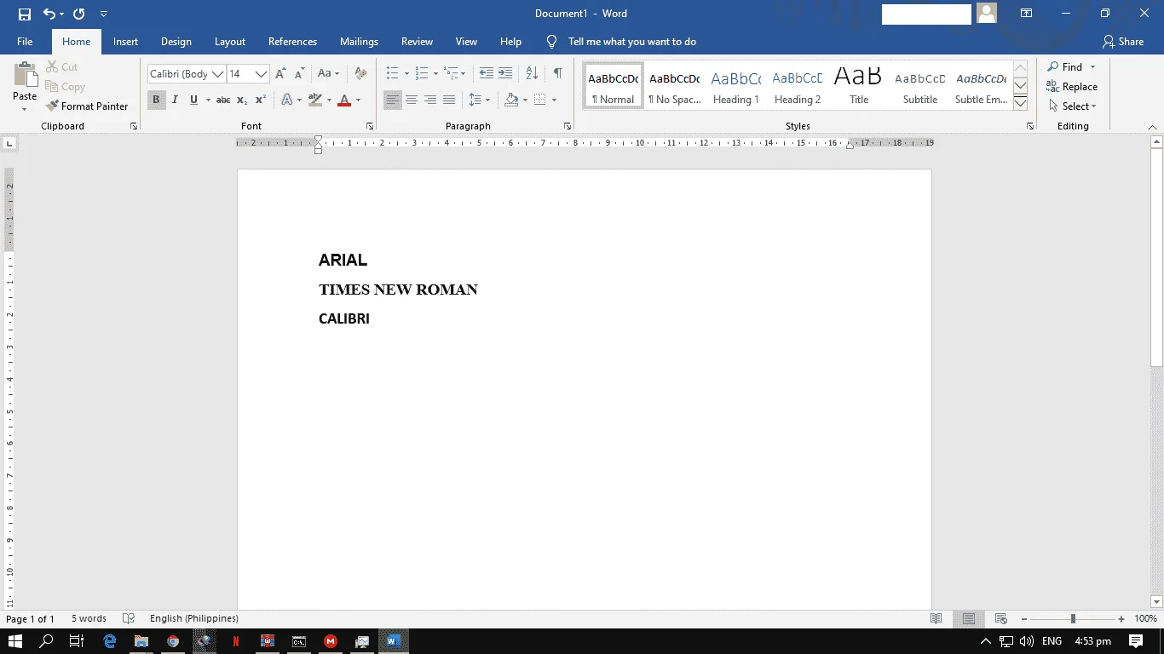Image resolution: width=1164 pixels, height=654 pixels.
Task: Start a bulleted list
Action: [392, 73]
